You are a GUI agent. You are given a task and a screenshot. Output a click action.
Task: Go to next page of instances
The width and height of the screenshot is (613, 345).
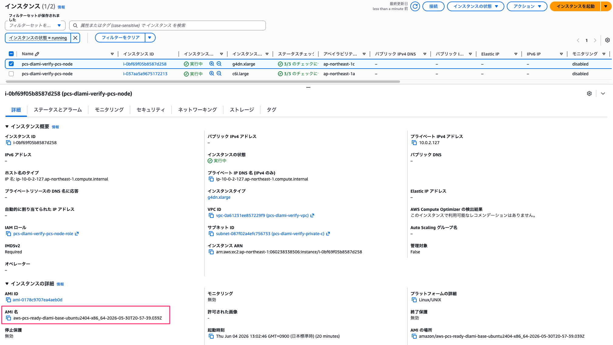[x=595, y=40]
